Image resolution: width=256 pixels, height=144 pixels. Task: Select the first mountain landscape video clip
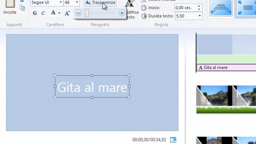[x=214, y=96]
